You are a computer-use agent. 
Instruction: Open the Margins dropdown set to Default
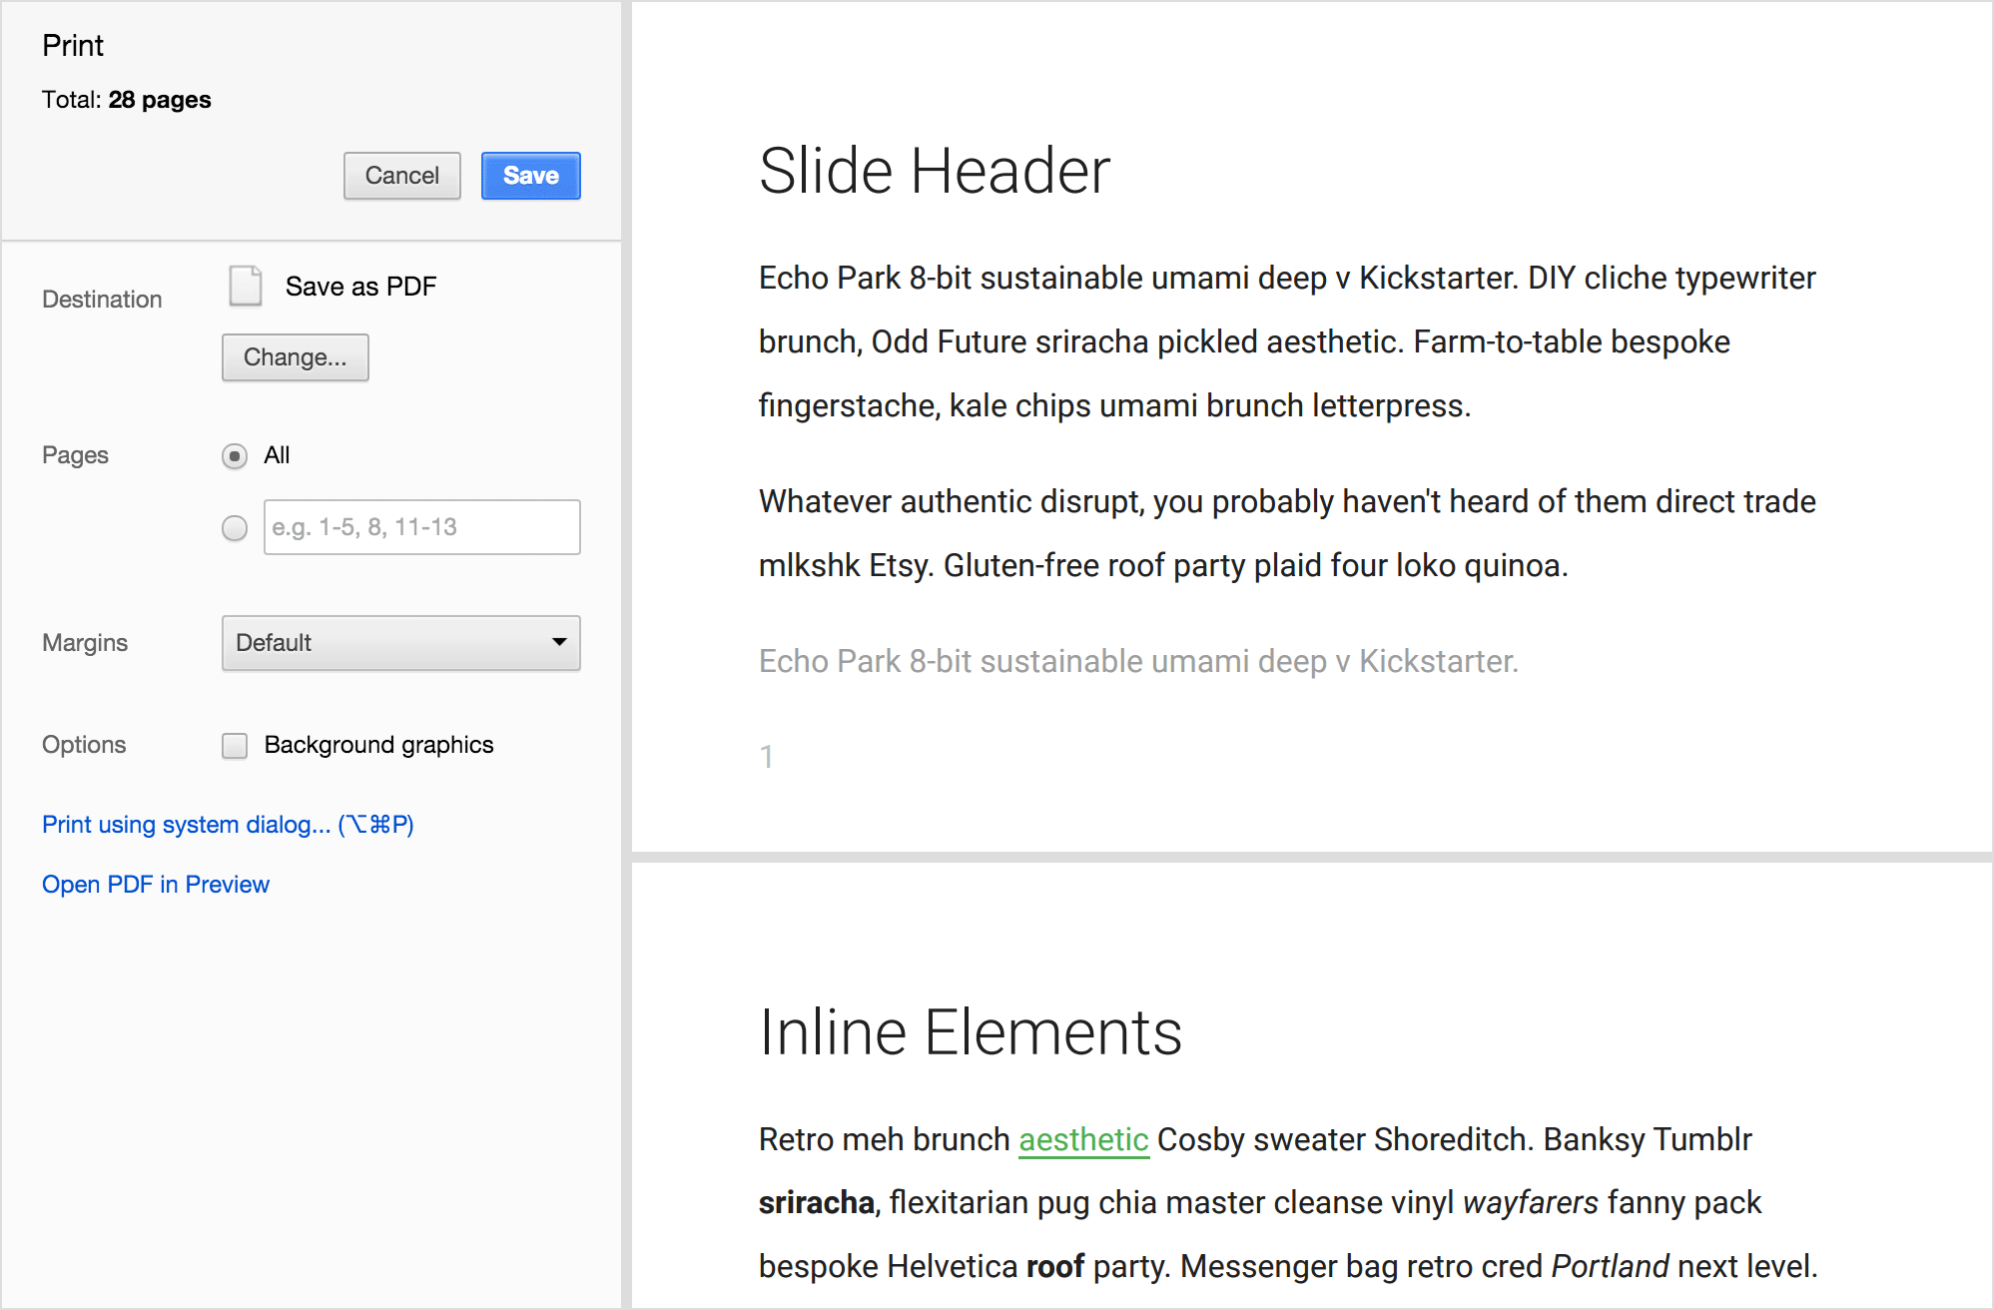click(401, 643)
